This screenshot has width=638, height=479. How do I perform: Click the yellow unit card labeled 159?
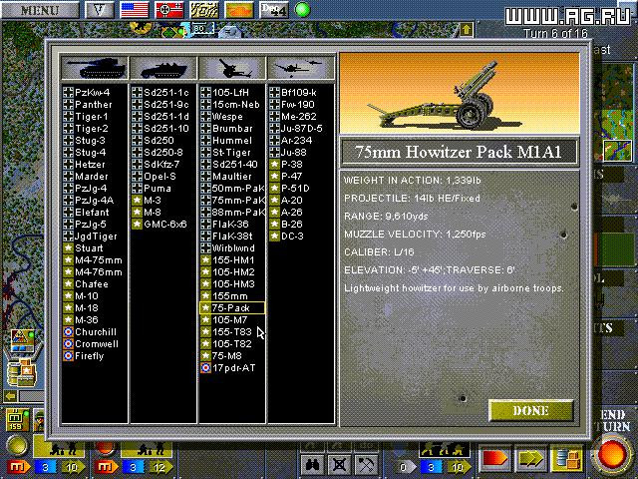point(17,419)
